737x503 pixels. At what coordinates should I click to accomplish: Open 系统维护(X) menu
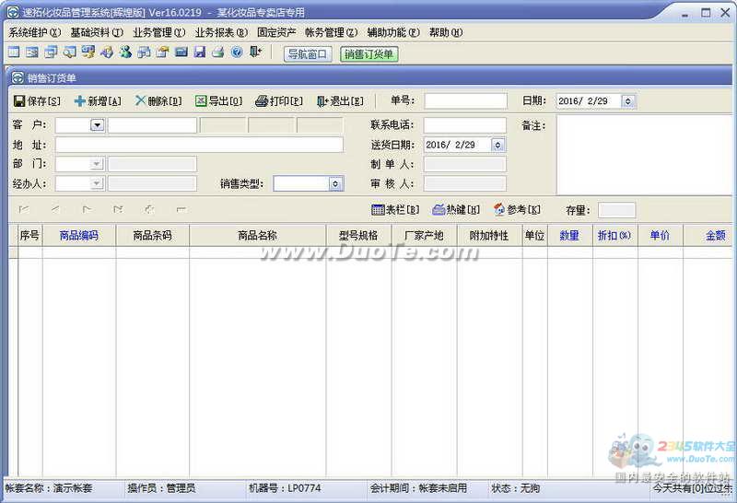[35, 32]
